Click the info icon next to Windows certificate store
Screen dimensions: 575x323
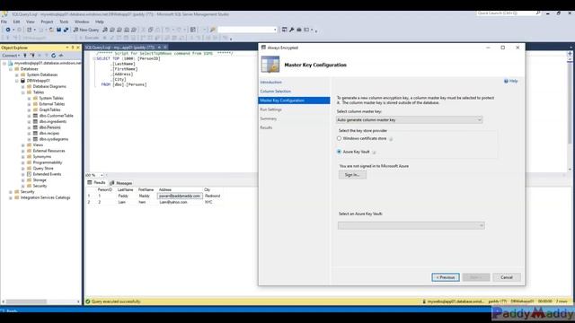pyautogui.click(x=391, y=139)
